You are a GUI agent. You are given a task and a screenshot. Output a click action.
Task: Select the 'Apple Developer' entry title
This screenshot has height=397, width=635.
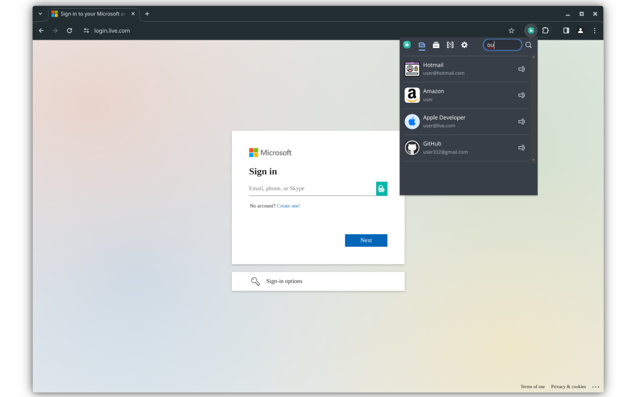pos(444,118)
